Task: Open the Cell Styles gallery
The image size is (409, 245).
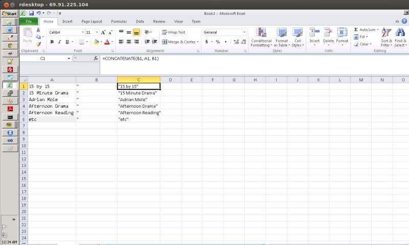Action: pos(298,37)
